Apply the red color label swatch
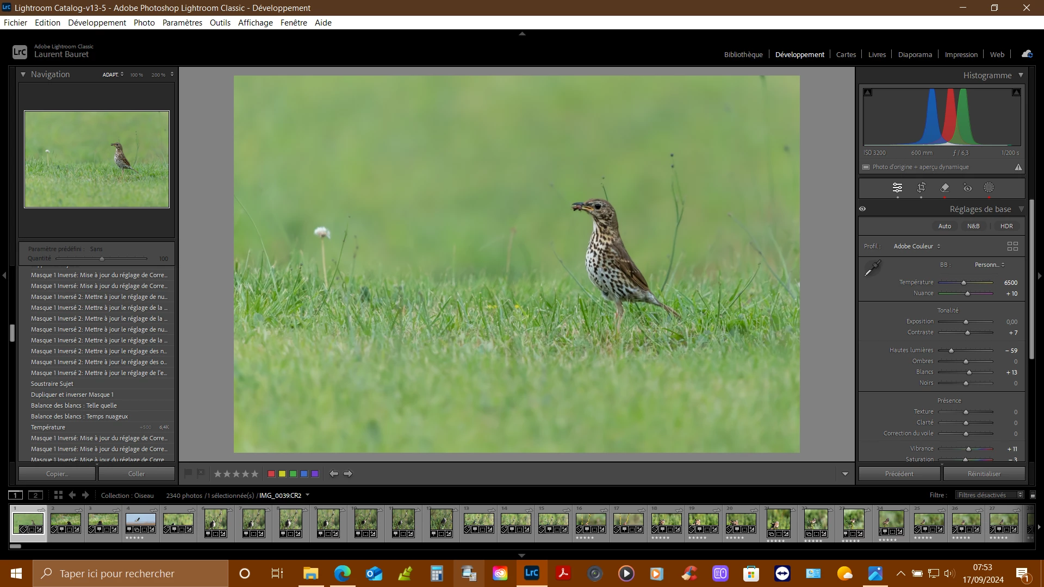The height and width of the screenshot is (587, 1044). [x=271, y=474]
